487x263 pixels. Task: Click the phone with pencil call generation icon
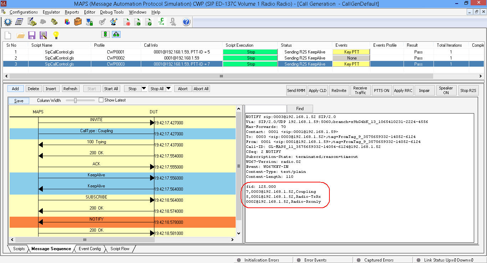pos(31,22)
